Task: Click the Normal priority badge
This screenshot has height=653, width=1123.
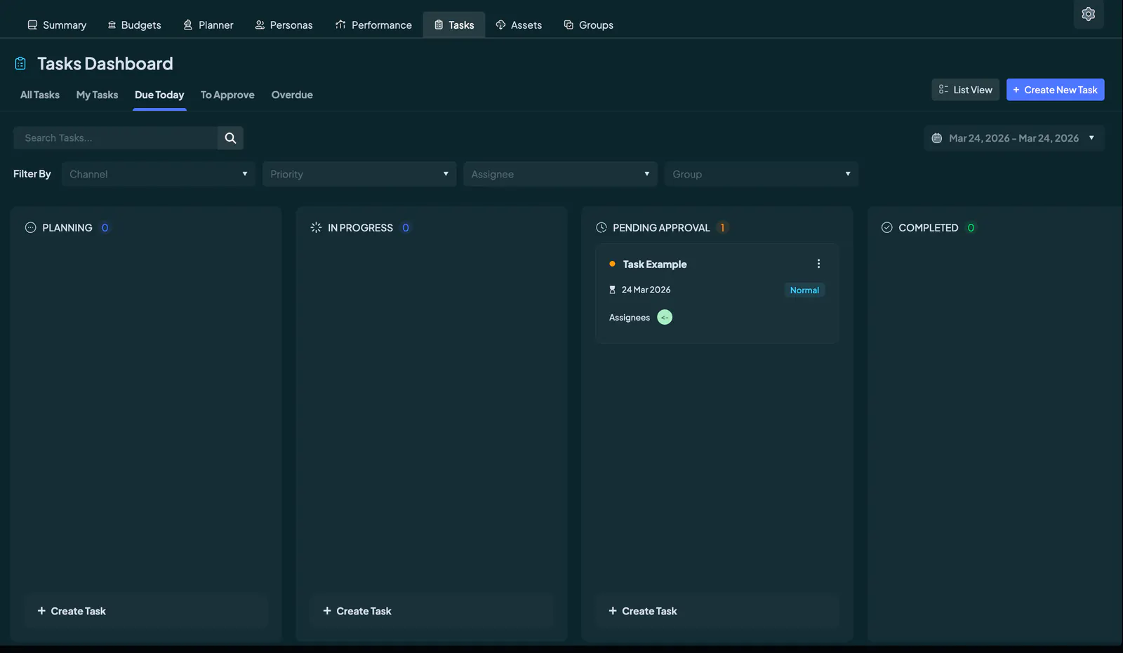Action: (x=804, y=290)
